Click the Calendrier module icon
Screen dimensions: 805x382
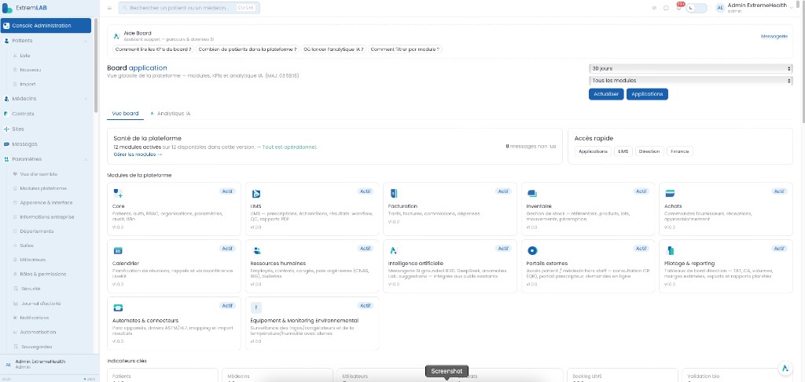[118, 250]
